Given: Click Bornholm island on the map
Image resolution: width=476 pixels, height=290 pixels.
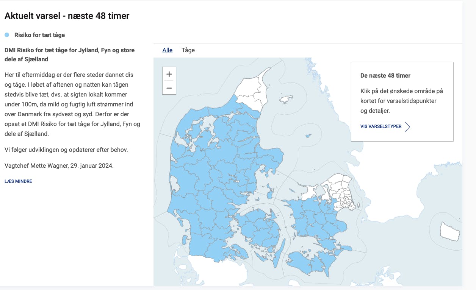Looking at the screenshot, I should pos(450,231).
